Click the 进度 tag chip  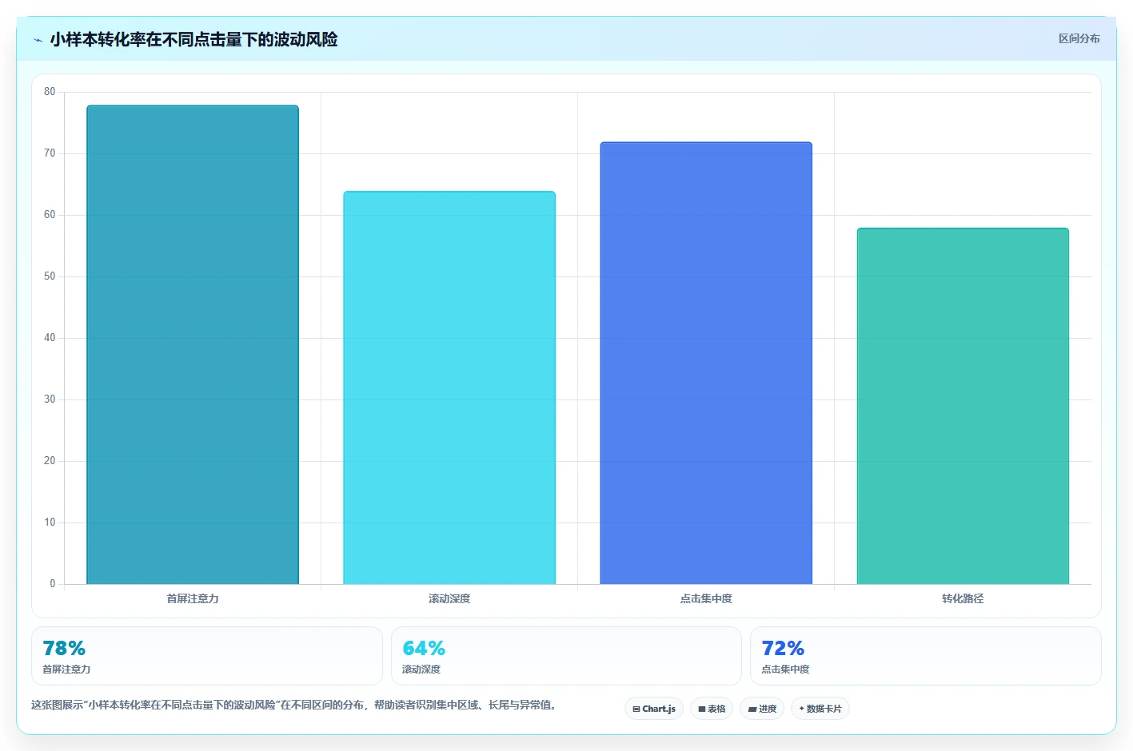pos(762,709)
